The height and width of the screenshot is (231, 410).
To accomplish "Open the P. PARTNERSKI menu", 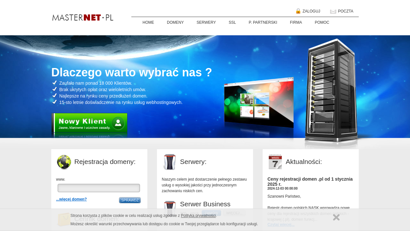I will (263, 22).
